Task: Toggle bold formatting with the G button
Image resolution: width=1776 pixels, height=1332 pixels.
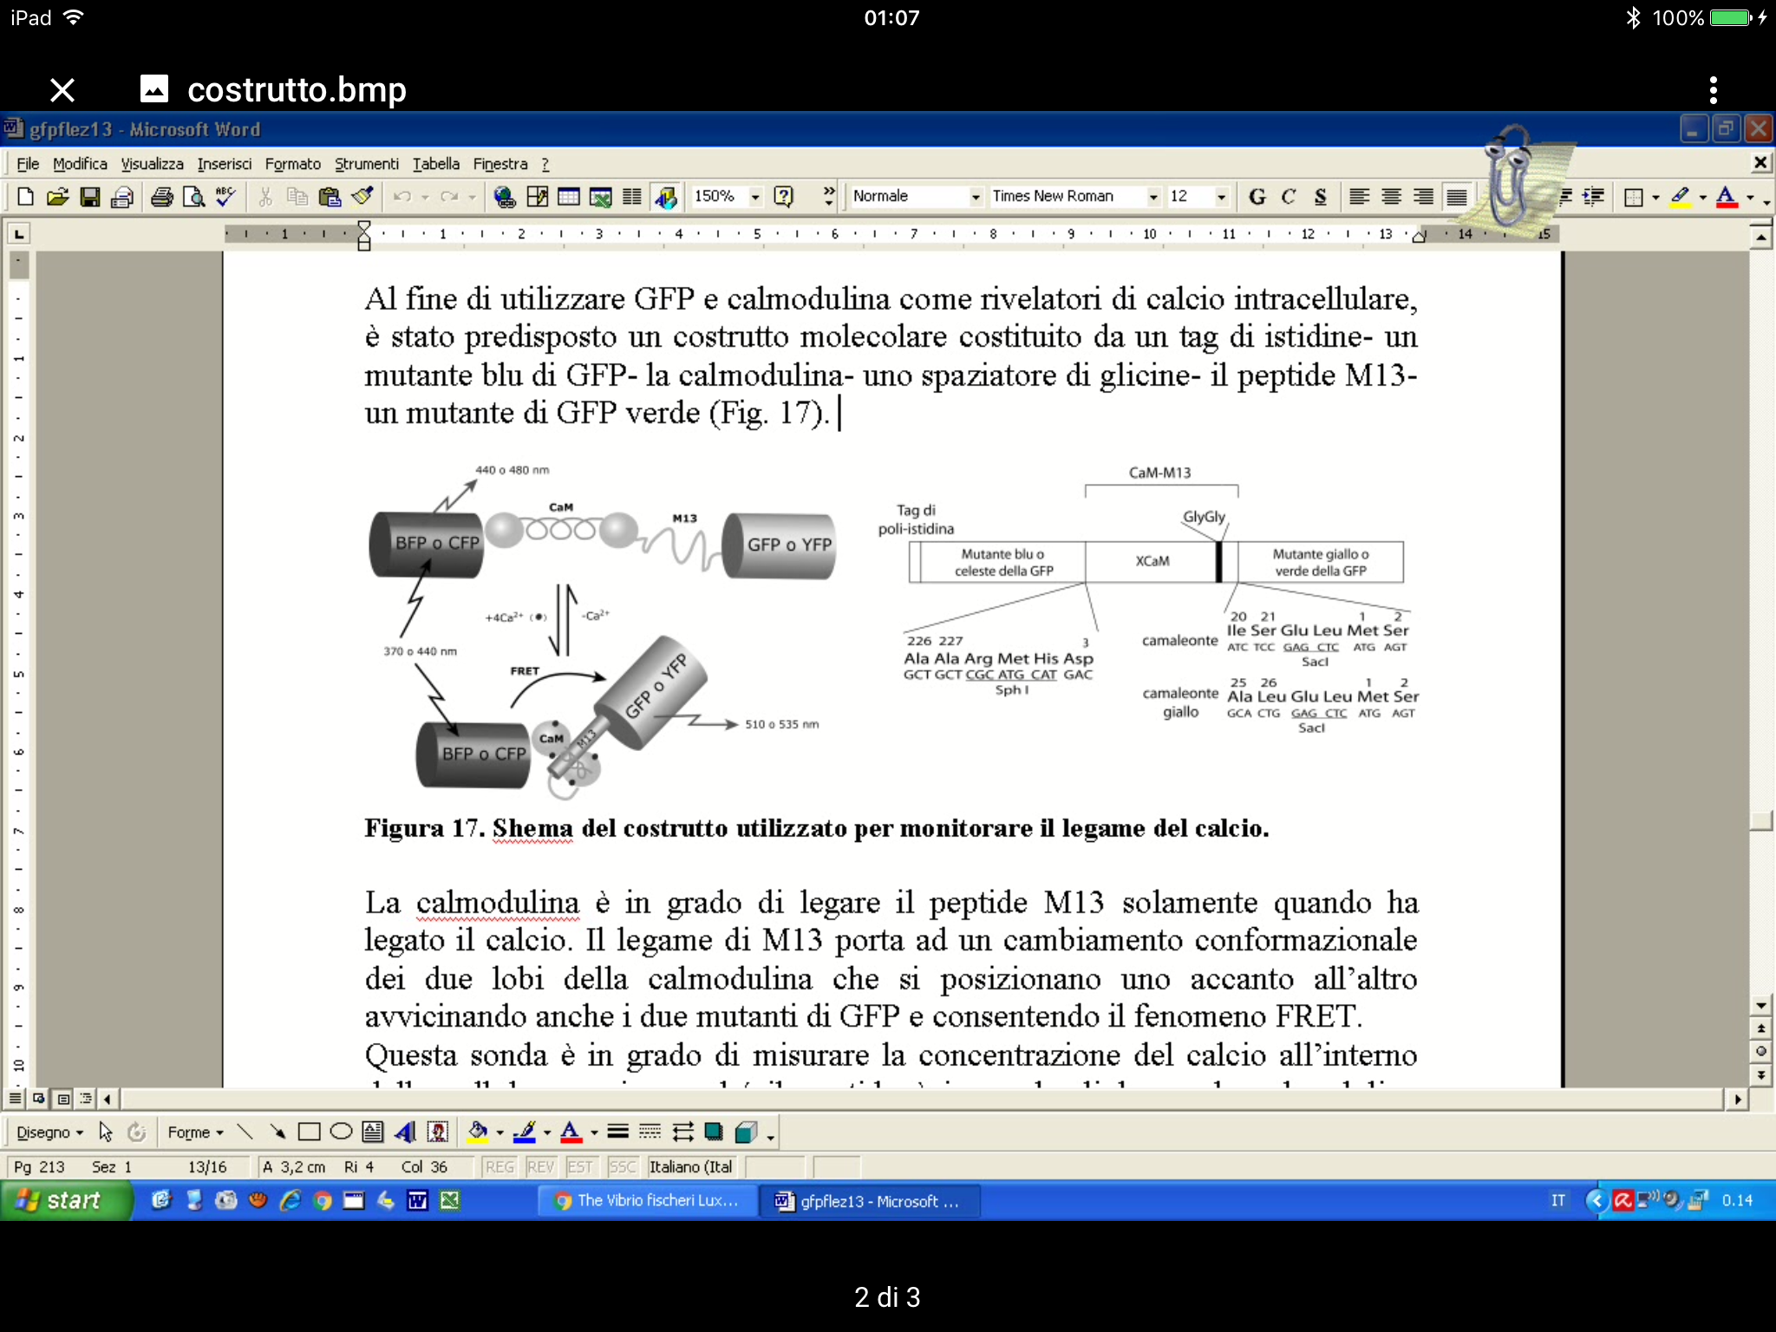Action: coord(1257,197)
